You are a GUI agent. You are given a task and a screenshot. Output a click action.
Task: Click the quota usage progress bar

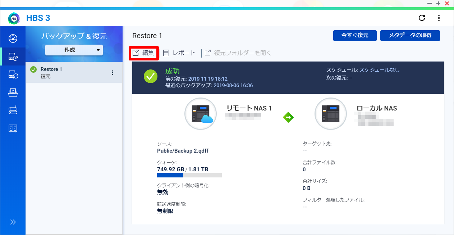click(x=189, y=175)
